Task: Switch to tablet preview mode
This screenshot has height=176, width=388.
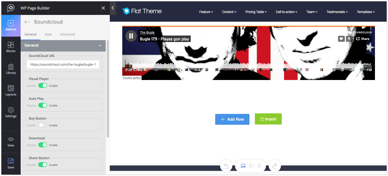Action: [251, 166]
